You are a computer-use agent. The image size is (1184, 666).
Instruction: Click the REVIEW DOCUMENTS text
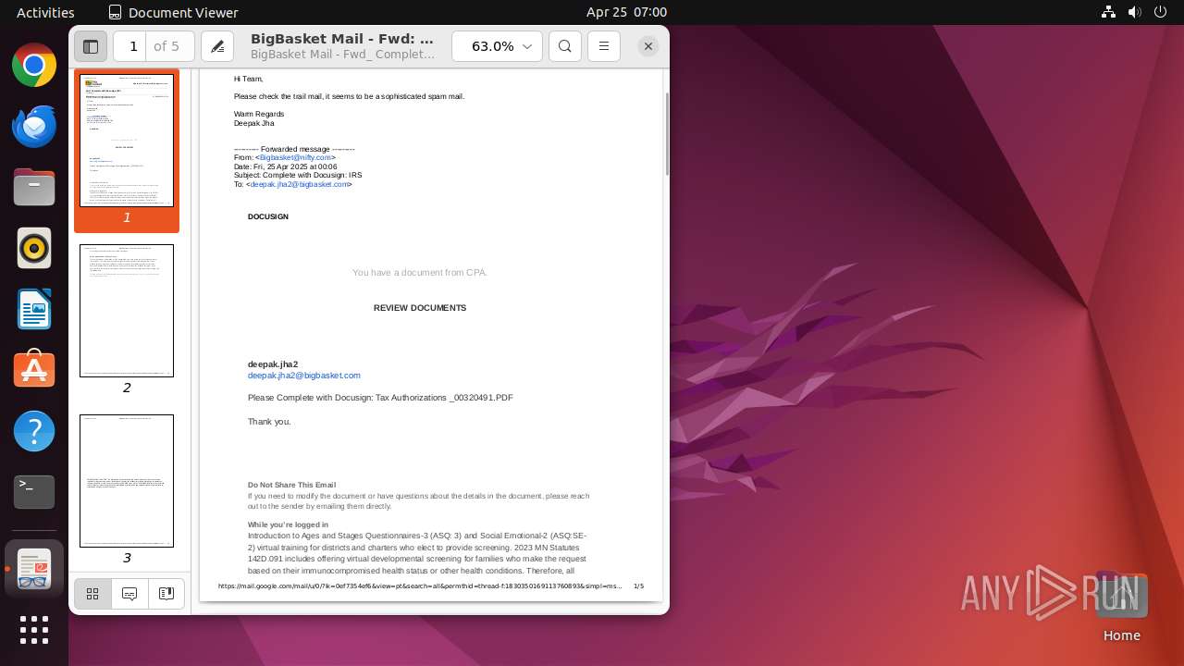point(420,308)
